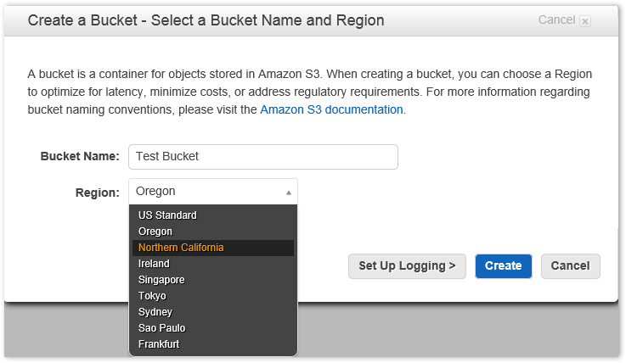Click the Region label text
This screenshot has height=363, width=626.
point(97,193)
